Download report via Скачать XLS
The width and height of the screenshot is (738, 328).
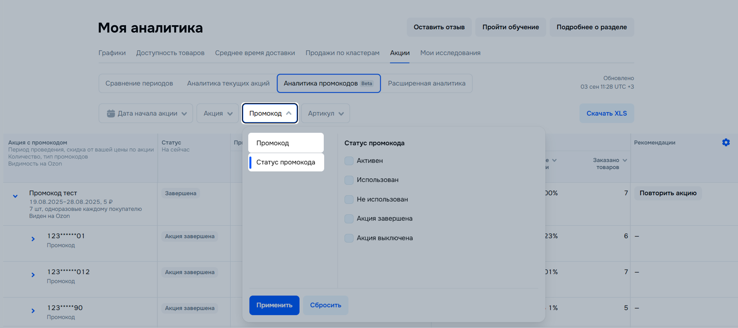[606, 113]
